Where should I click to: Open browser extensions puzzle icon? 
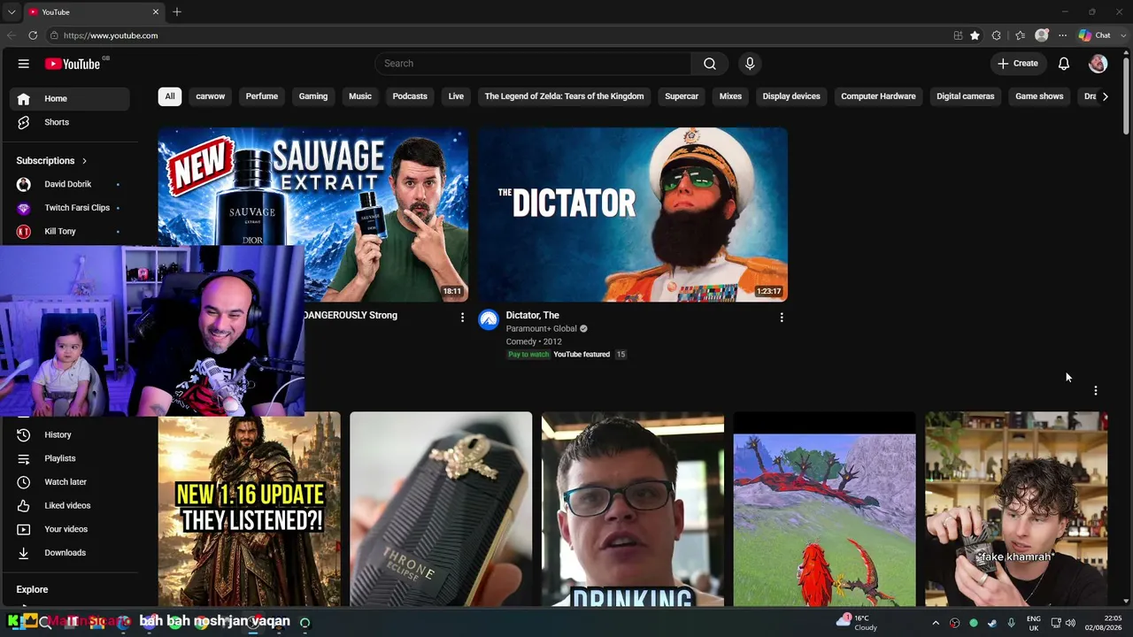[x=997, y=35]
